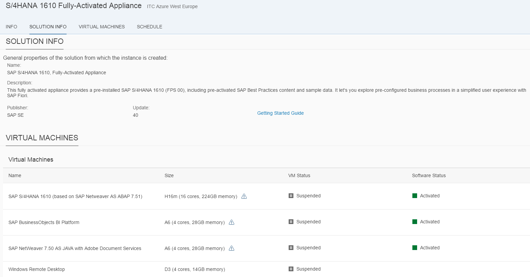Click publisher value SAP SE
Image resolution: width=530 pixels, height=277 pixels.
click(16, 115)
